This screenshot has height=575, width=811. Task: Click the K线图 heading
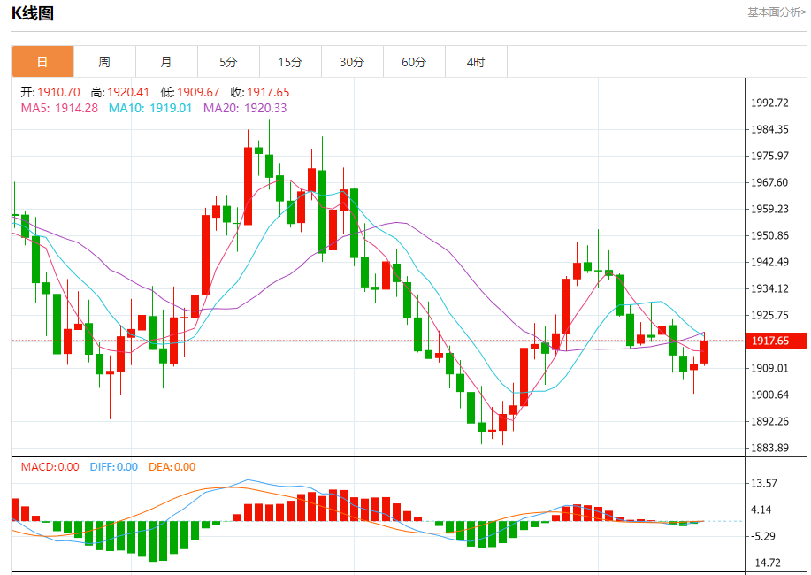(33, 13)
